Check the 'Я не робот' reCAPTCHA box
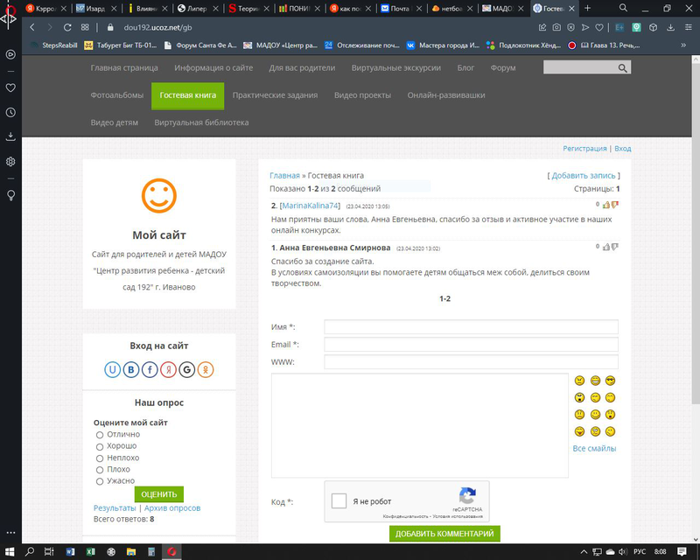This screenshot has width=700, height=560. pyautogui.click(x=339, y=502)
